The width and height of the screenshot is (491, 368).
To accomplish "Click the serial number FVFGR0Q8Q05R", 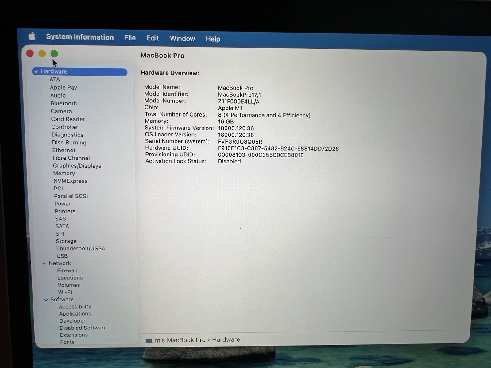I will pyautogui.click(x=240, y=142).
